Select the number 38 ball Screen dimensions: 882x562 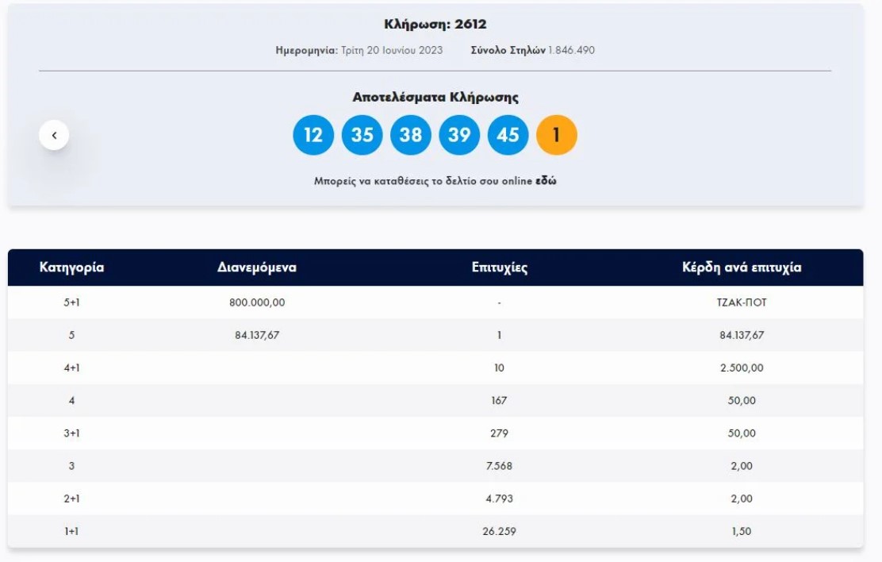[x=411, y=134]
